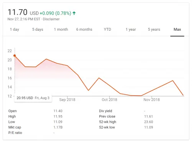This screenshot has height=142, width=192.
Task: Switch to the 1 year tab
Action: (131, 30)
